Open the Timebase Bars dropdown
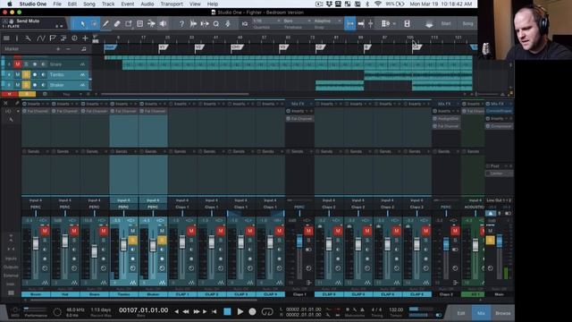Screen dimensions: 572x322 pyautogui.click(x=297, y=21)
